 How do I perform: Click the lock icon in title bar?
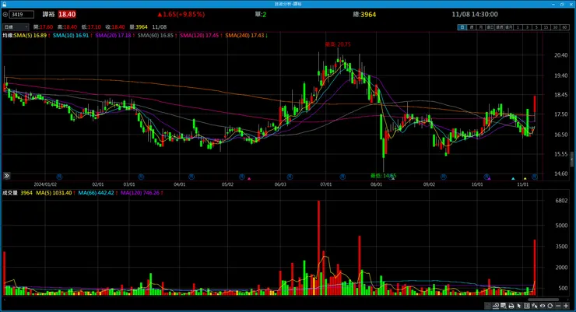click(x=5, y=4)
